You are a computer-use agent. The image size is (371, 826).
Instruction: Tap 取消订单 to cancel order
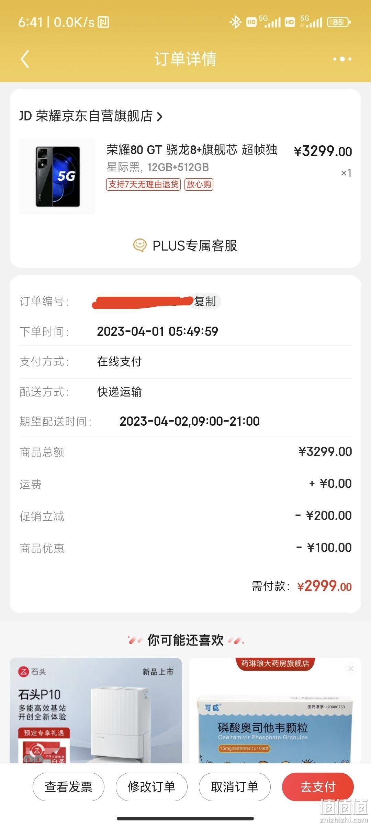click(x=235, y=787)
